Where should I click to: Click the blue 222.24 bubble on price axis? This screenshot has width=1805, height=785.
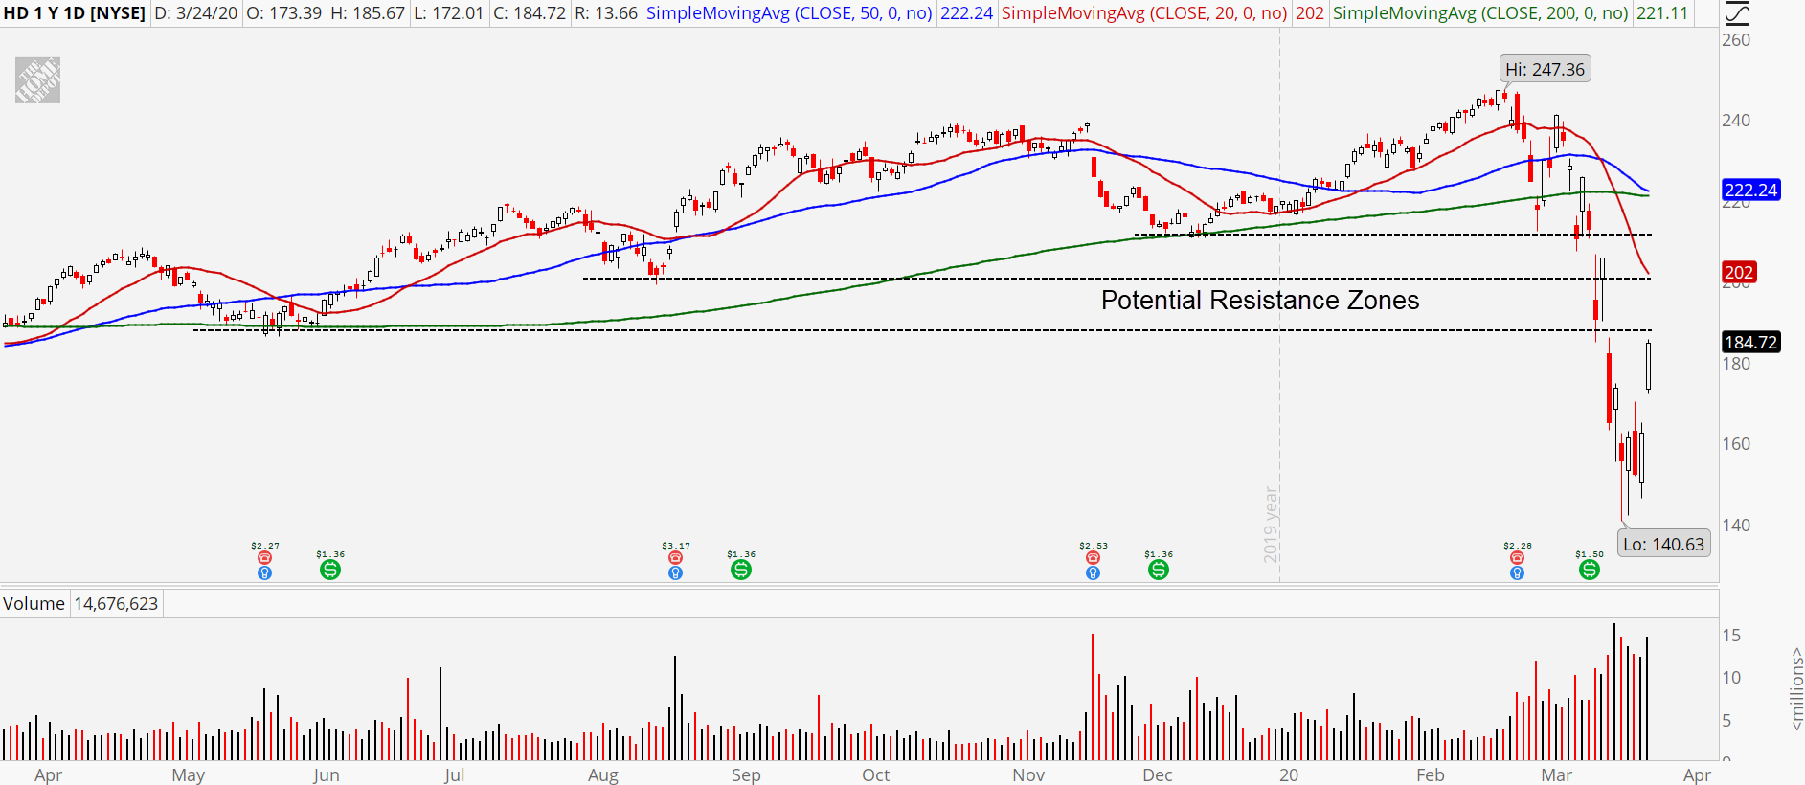tap(1750, 190)
